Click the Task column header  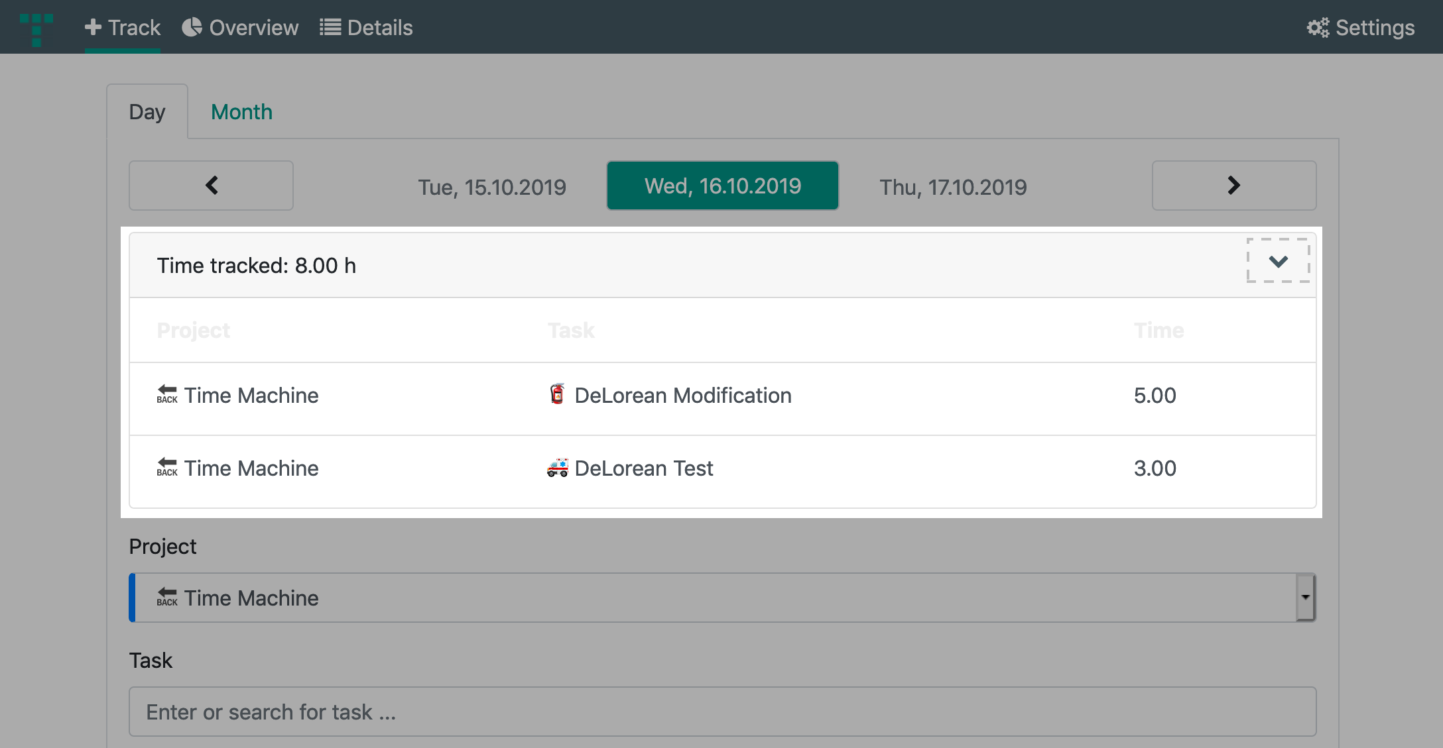click(x=571, y=330)
